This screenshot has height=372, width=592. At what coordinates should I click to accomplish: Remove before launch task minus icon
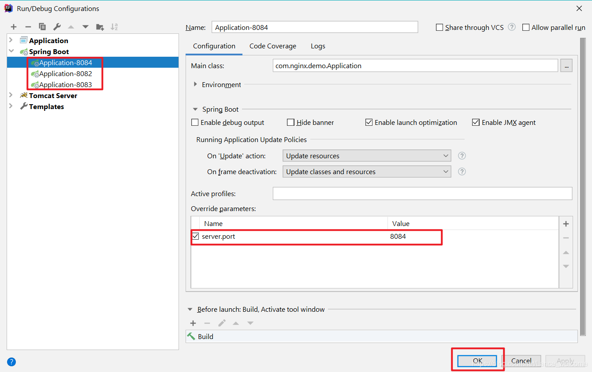click(207, 323)
